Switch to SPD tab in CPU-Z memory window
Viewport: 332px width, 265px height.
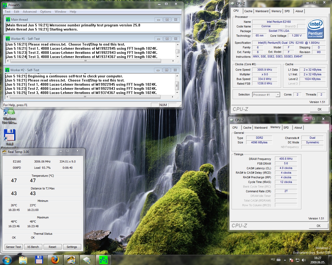(286, 128)
